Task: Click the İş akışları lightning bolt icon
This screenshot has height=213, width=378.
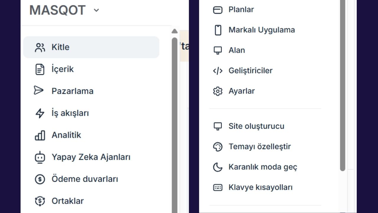Action: pos(40,113)
